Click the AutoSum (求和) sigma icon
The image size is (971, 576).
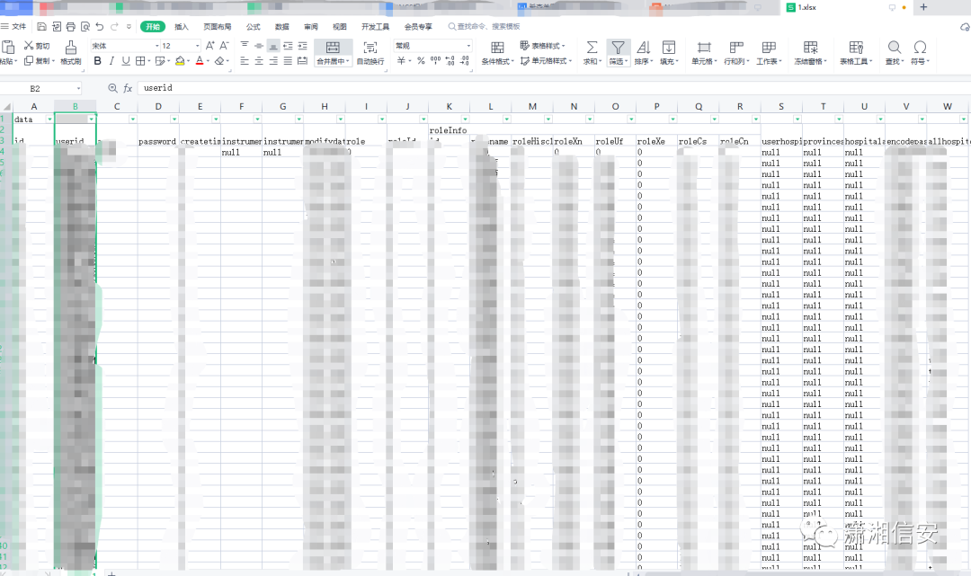[x=592, y=48]
